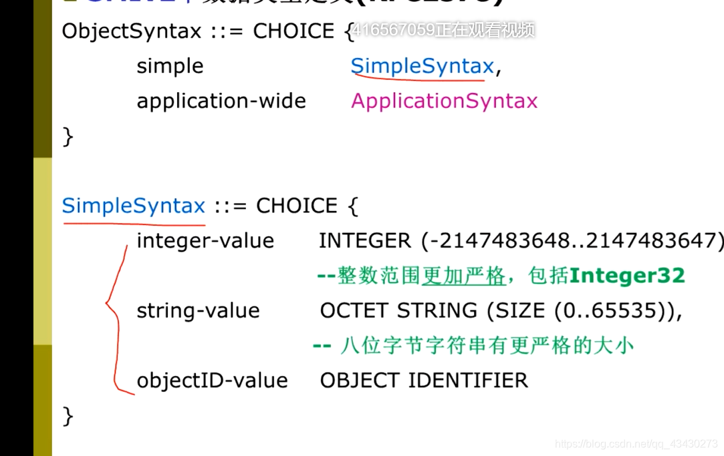The height and width of the screenshot is (456, 724).
Task: Click the word 'simple' field name
Action: (x=170, y=66)
